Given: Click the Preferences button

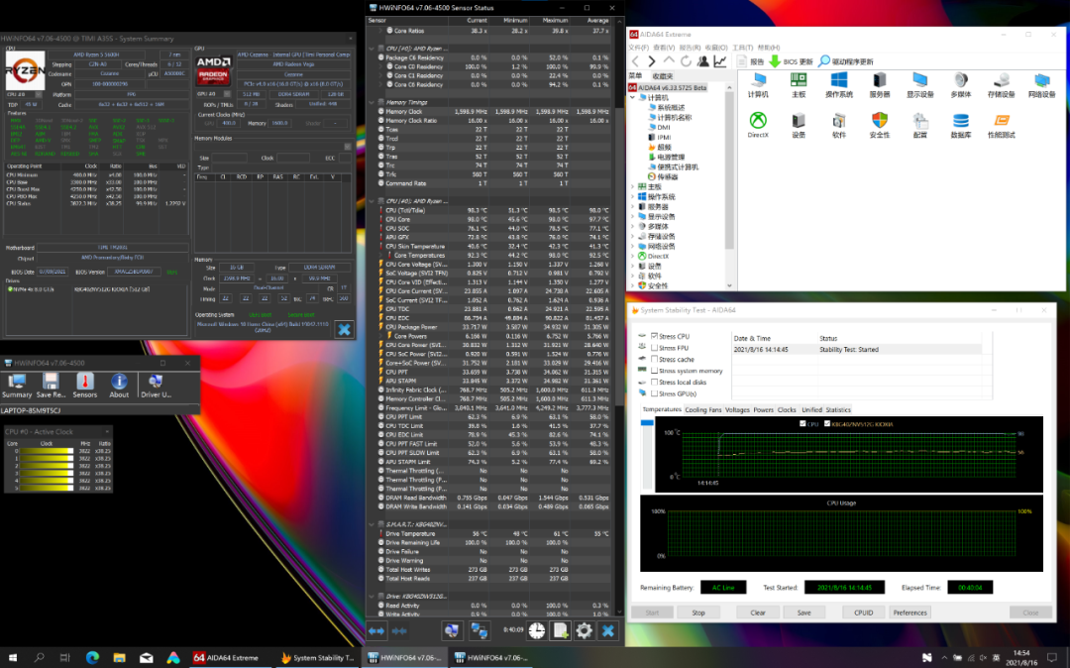Looking at the screenshot, I should click(910, 612).
